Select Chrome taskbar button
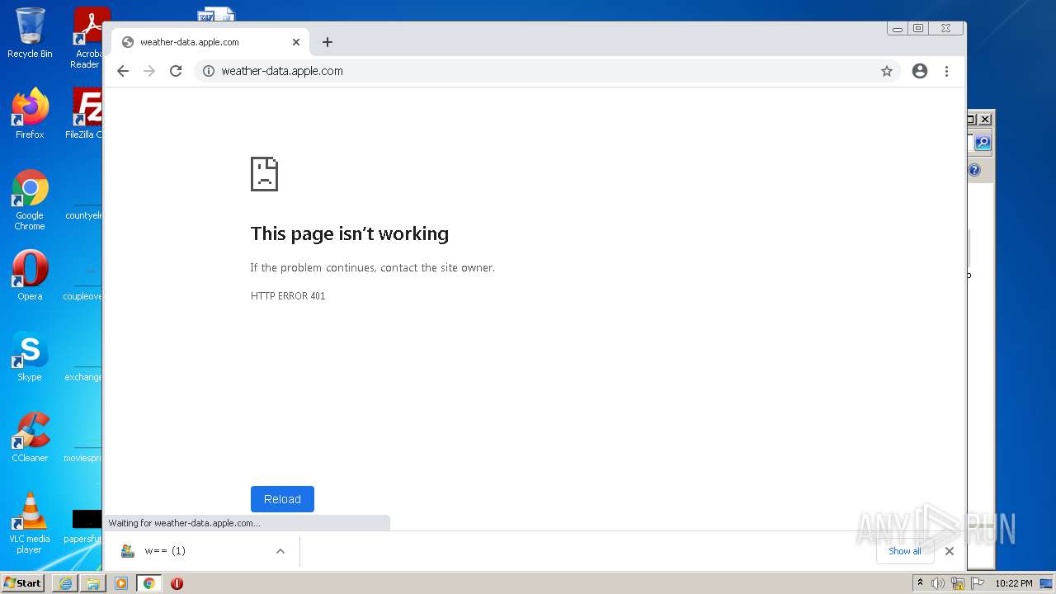 coord(148,583)
